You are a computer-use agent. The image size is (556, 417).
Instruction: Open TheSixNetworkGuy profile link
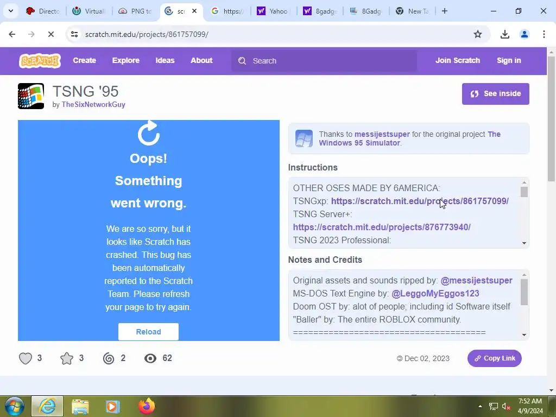point(93,105)
